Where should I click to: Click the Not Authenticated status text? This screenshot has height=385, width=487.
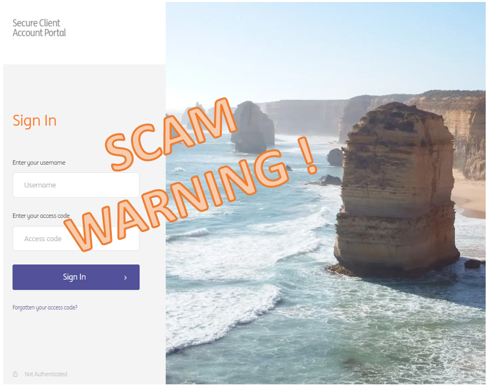click(x=46, y=374)
